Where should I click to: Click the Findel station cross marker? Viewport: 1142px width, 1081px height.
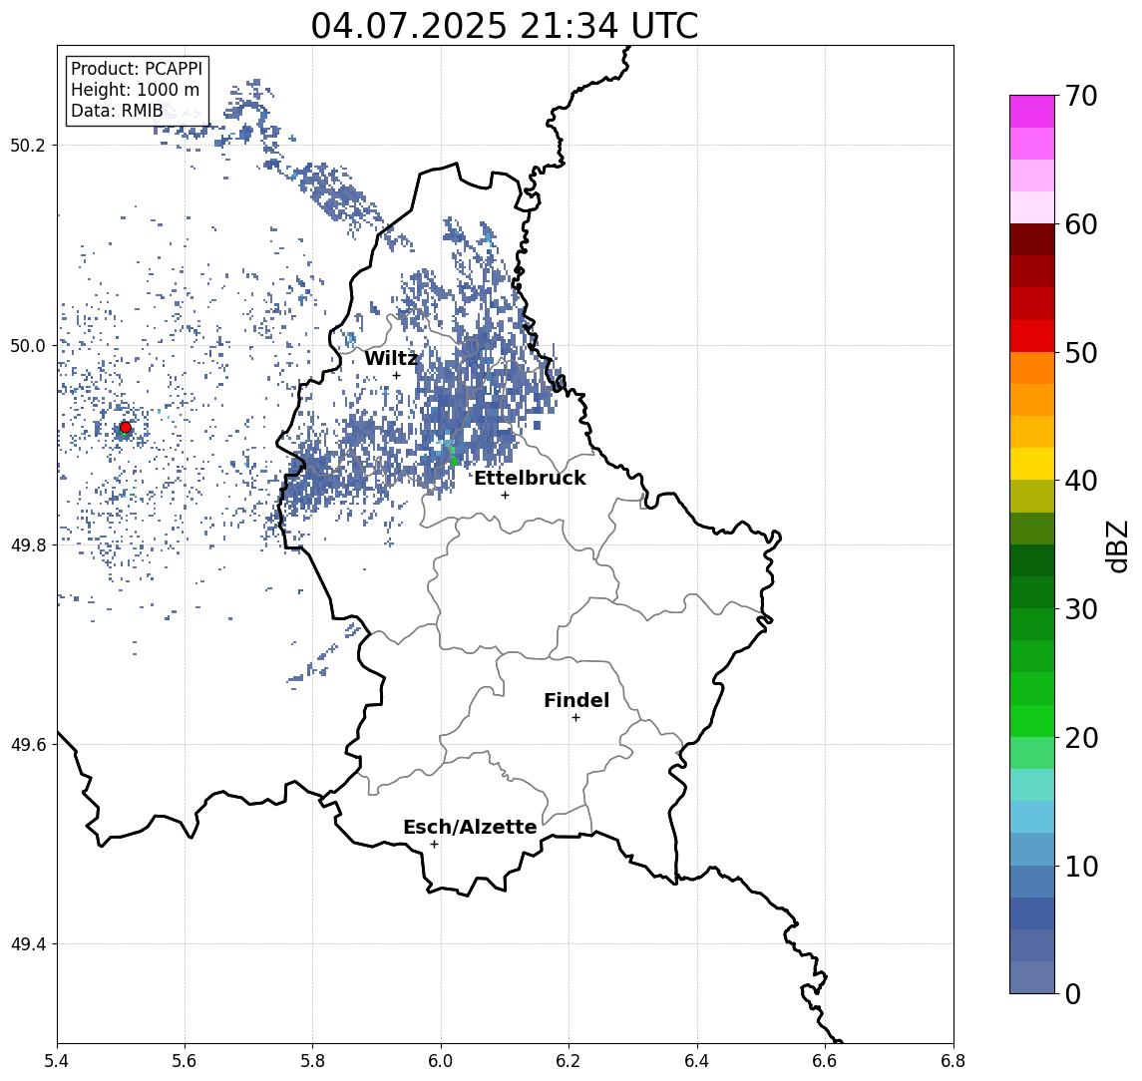(575, 718)
